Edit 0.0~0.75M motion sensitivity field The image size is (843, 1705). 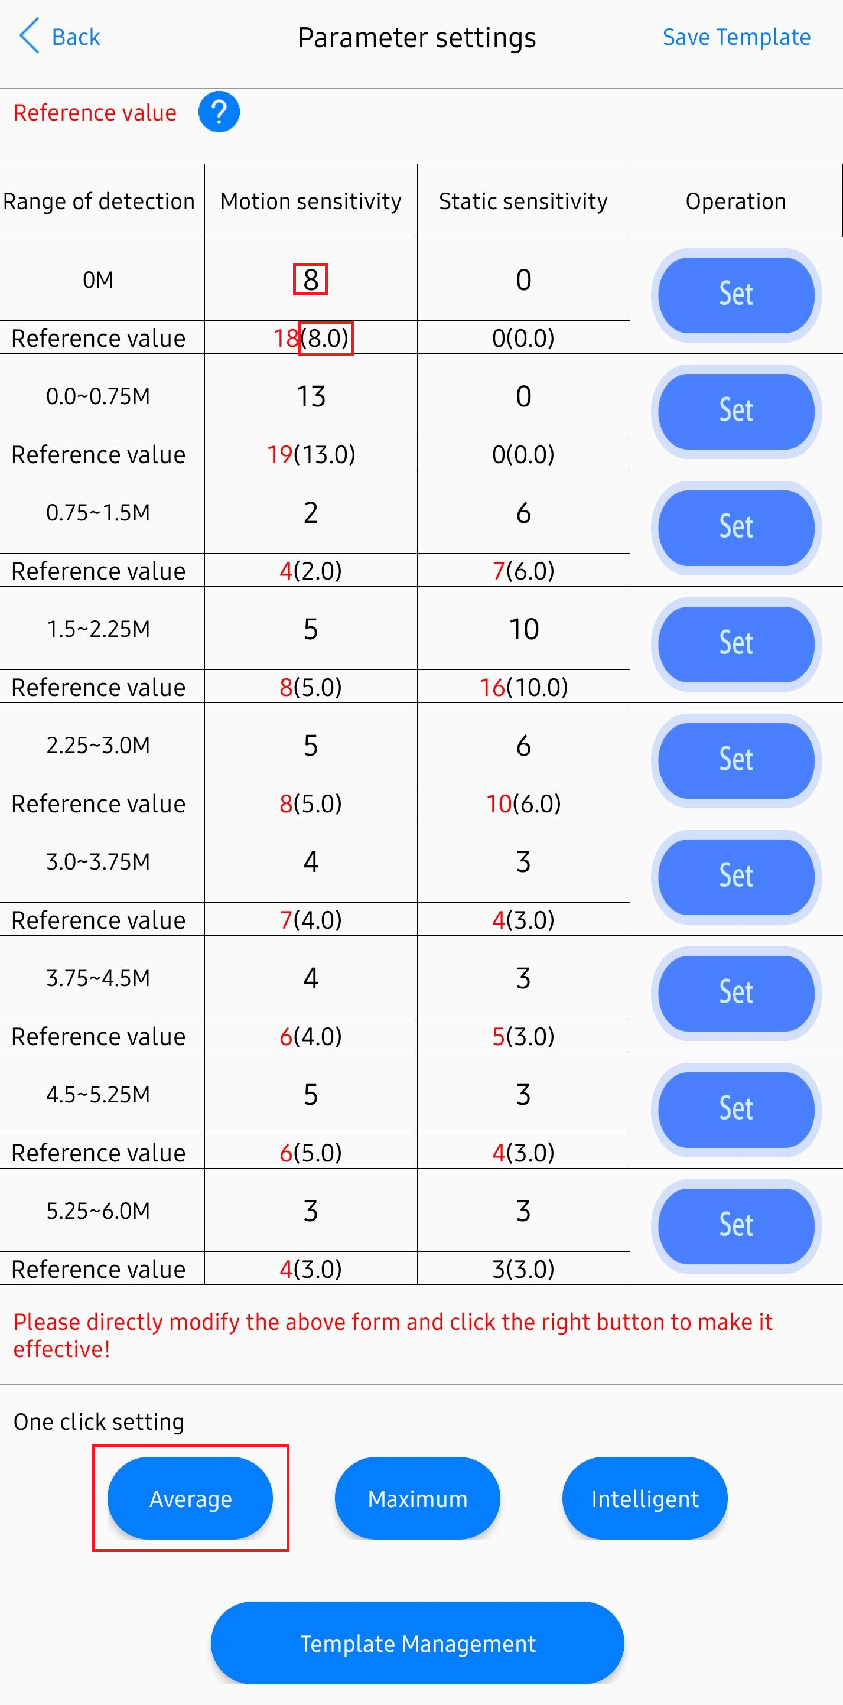click(x=310, y=396)
